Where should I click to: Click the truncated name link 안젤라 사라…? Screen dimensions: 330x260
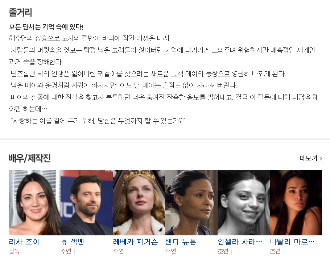(240, 242)
